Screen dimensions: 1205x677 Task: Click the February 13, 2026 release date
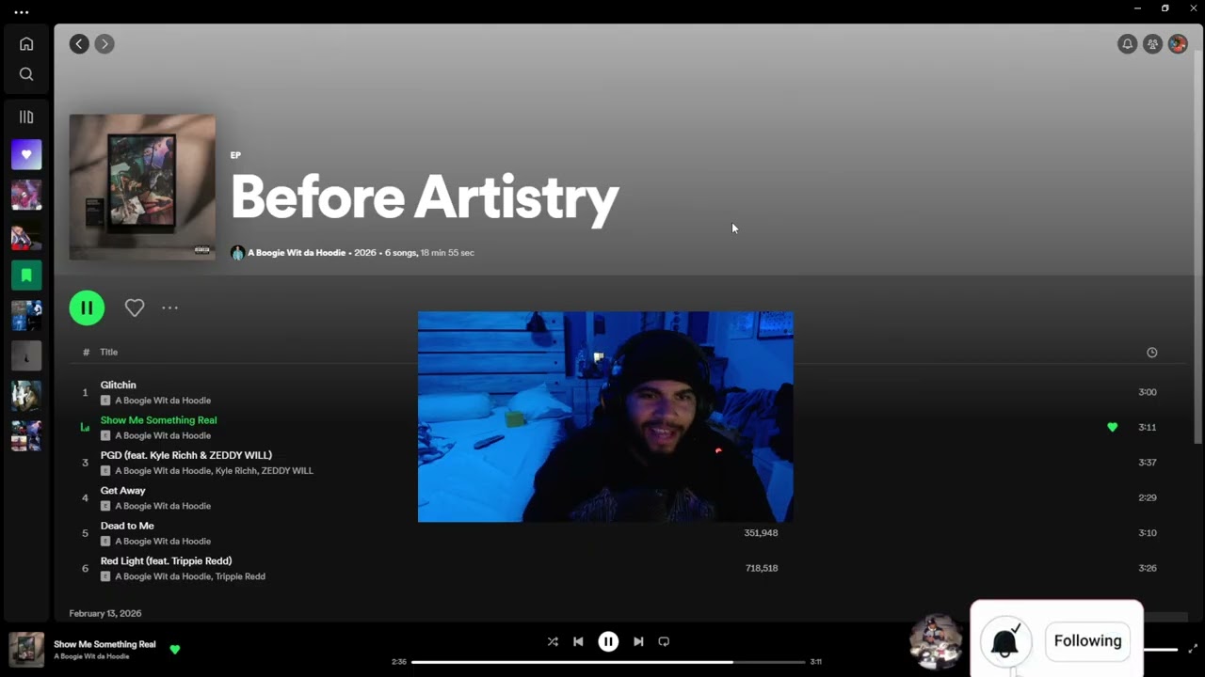(105, 613)
